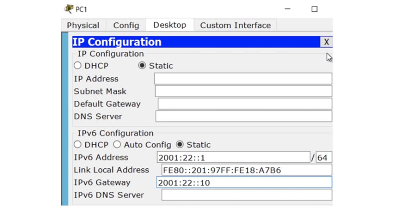Click the IPv6 prefix length field
This screenshot has height=212, width=401.
click(323, 157)
